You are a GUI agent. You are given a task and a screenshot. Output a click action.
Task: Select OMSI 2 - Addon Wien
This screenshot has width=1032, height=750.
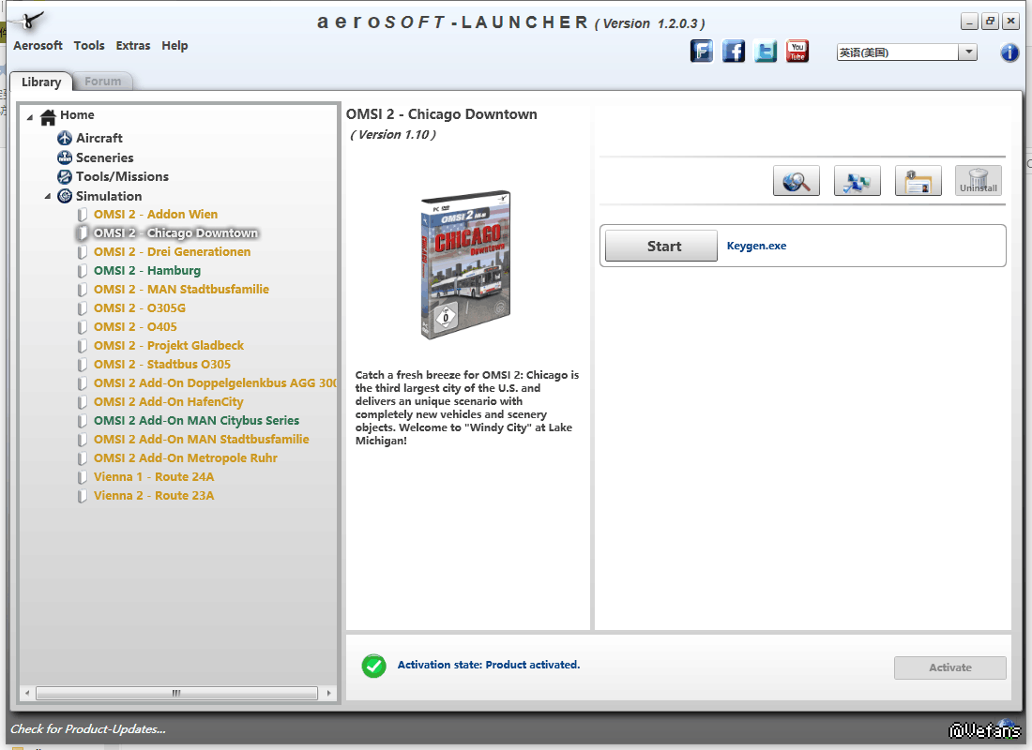[x=156, y=215]
